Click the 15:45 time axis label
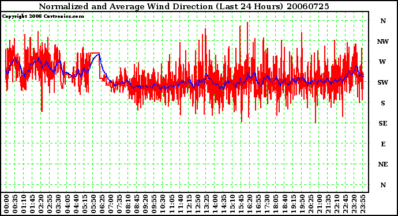 (241, 204)
